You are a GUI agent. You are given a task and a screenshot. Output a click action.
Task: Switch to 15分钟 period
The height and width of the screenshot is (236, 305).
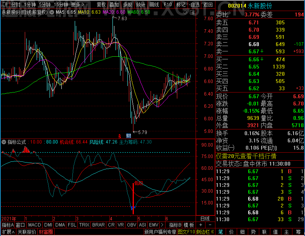coord(61,5)
